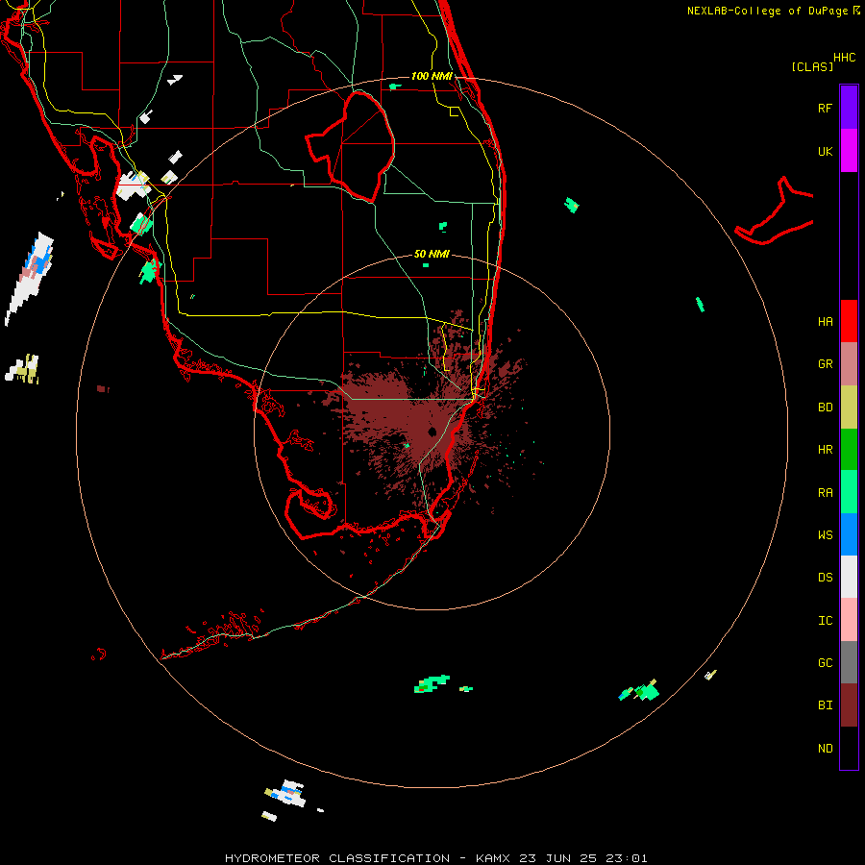Click the 100 NMI range ring label
Image resolution: width=865 pixels, height=865 pixels.
coord(432,76)
